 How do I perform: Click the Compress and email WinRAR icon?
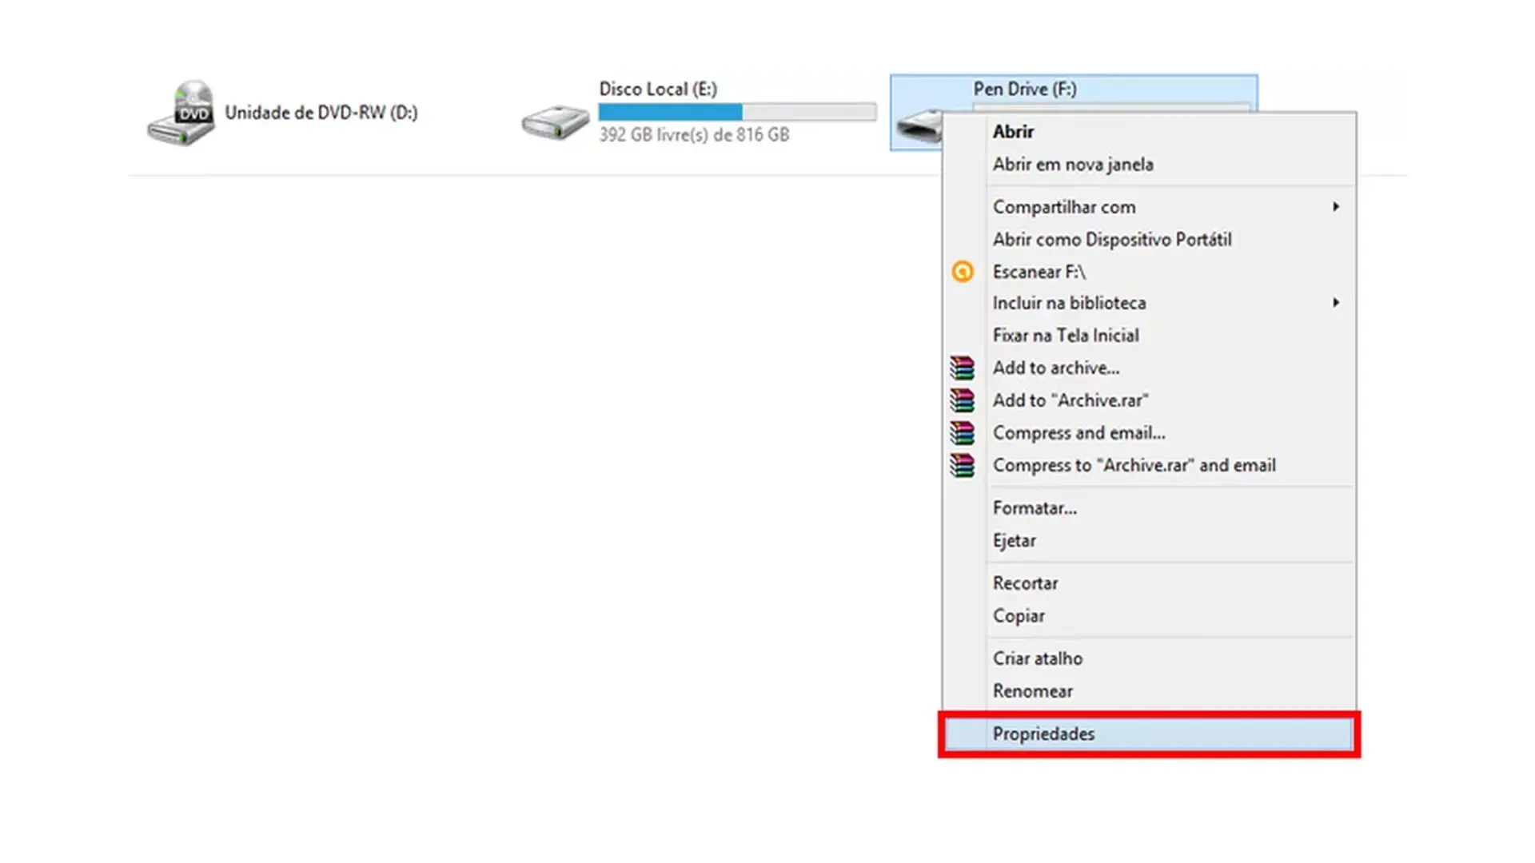tap(962, 432)
